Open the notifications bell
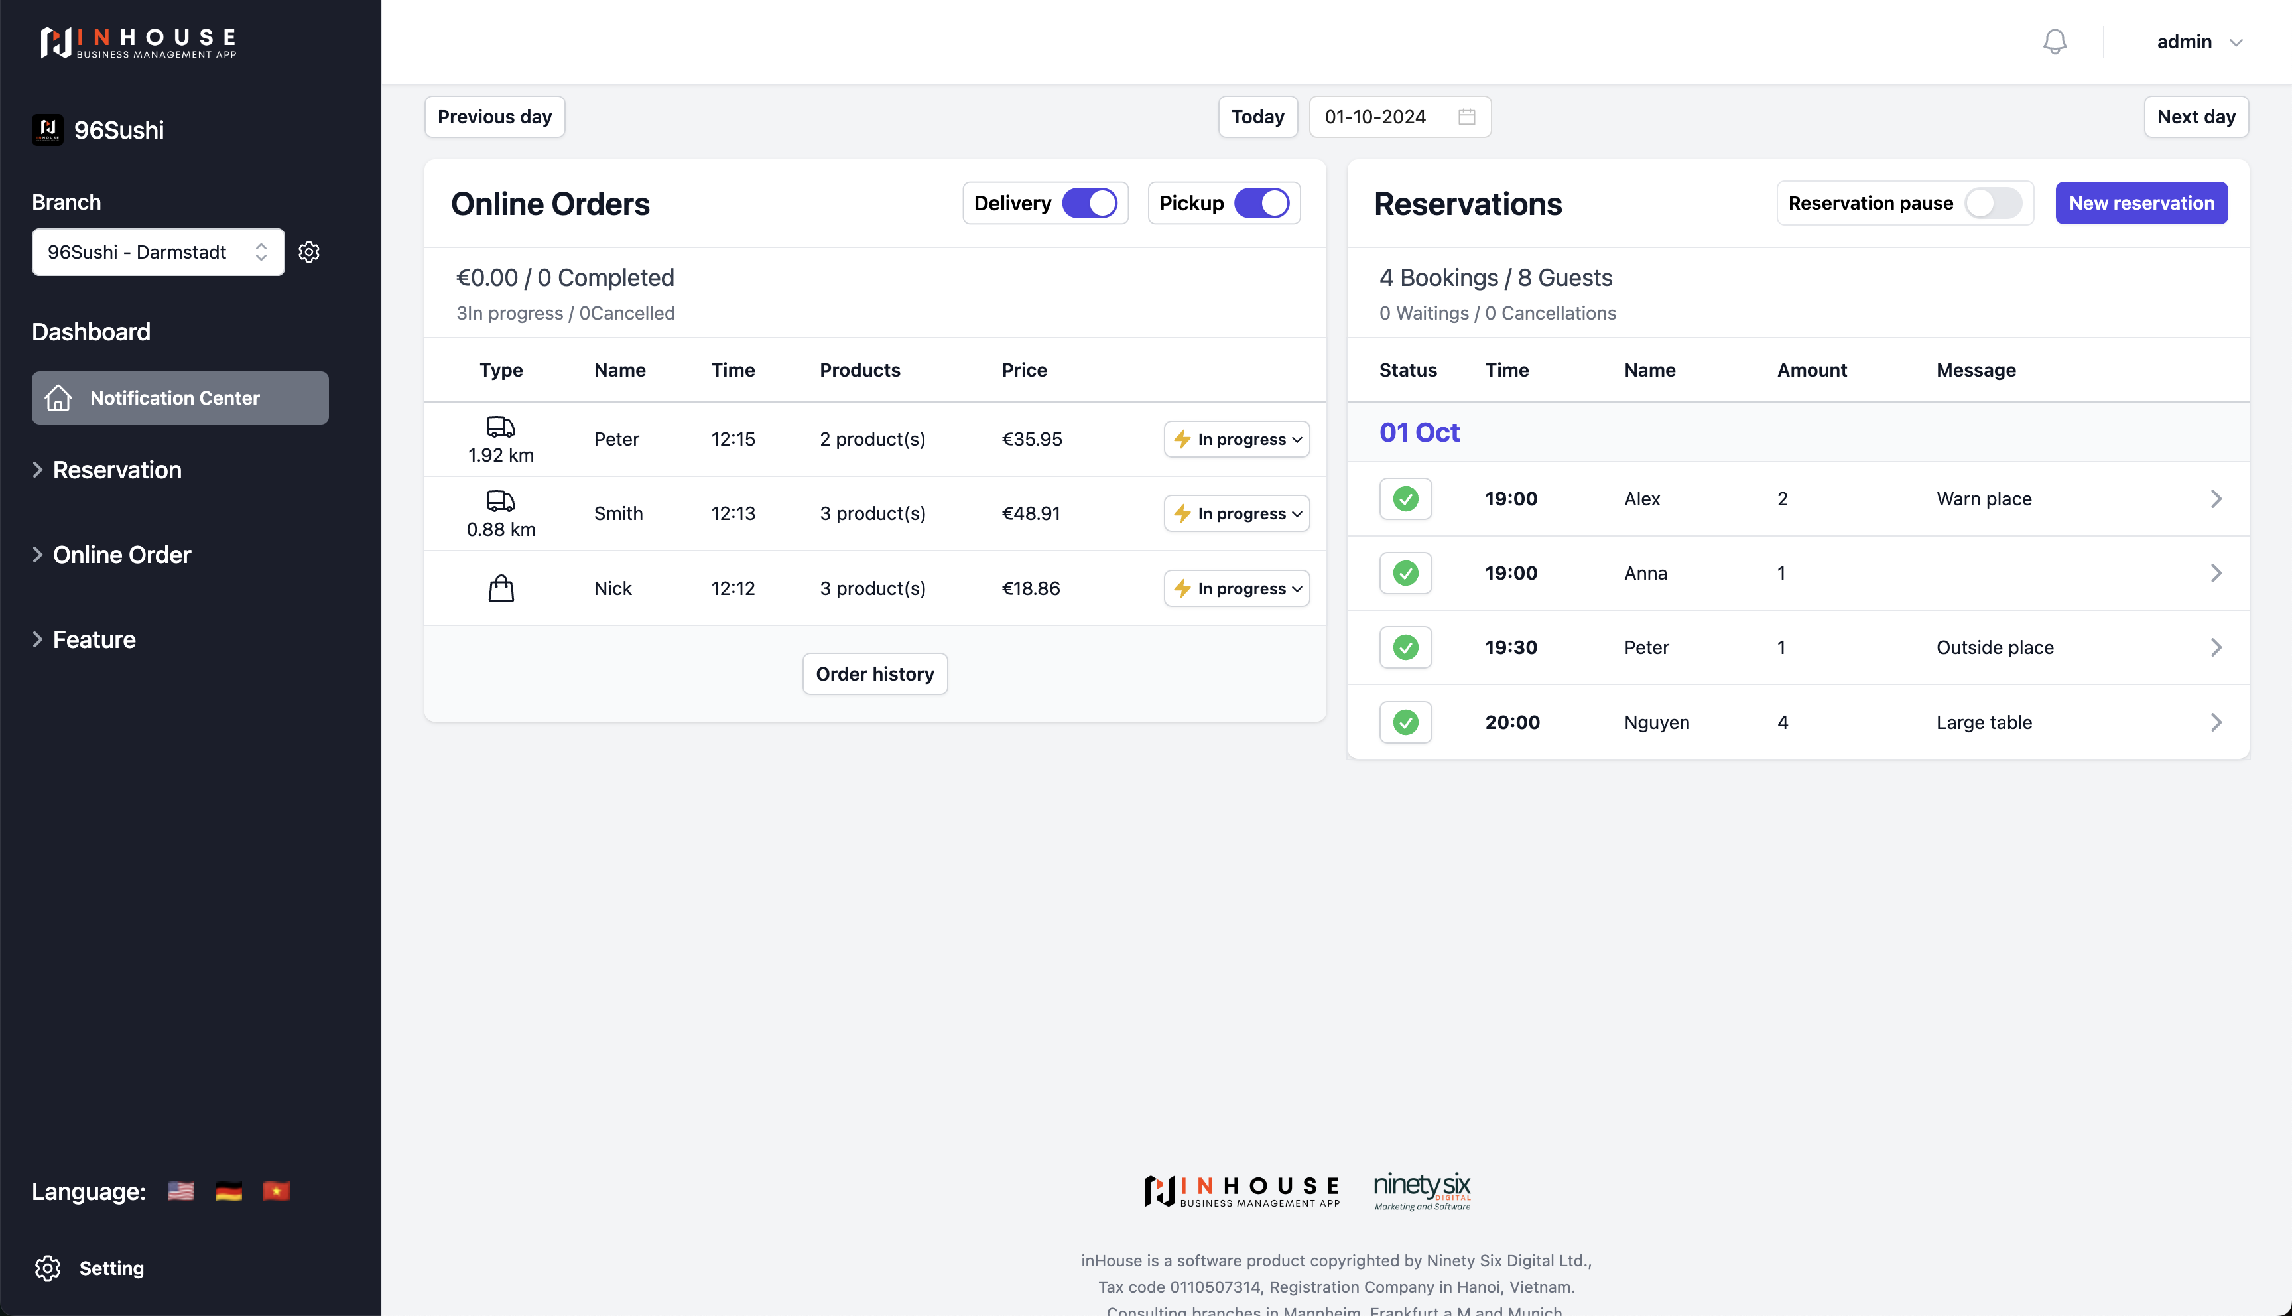2292x1316 pixels. pyautogui.click(x=2055, y=42)
